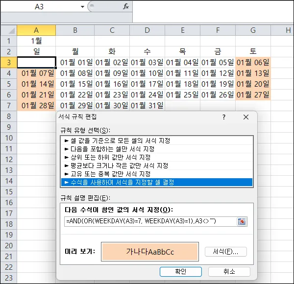Click cell containing 1월
This screenshot has width=294, height=284.
pos(36,41)
